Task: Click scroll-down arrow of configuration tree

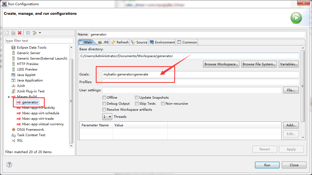Action: coord(71,146)
